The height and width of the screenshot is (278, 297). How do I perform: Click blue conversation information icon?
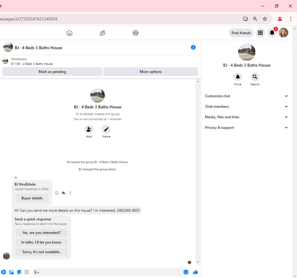pos(193,48)
